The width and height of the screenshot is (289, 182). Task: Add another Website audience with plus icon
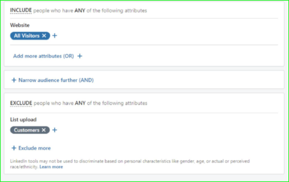click(x=55, y=36)
